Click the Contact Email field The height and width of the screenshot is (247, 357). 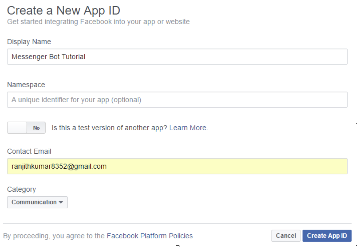(x=177, y=167)
